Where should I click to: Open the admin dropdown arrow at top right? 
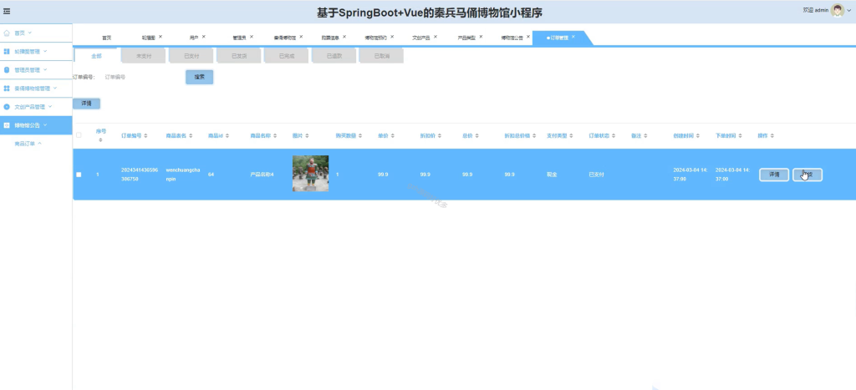tap(849, 10)
